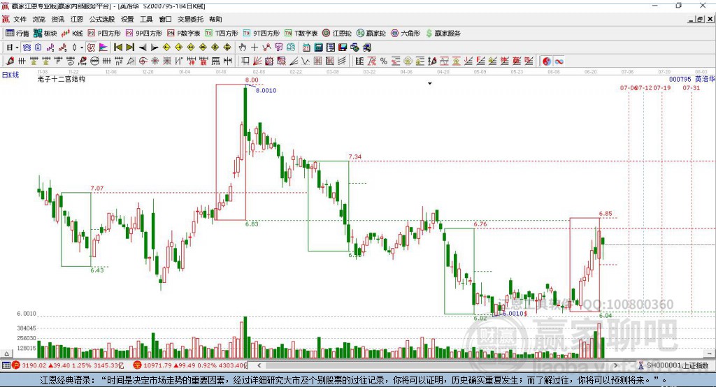Select the zigzag wave line tool
This screenshot has width=716, height=387.
click(306, 61)
